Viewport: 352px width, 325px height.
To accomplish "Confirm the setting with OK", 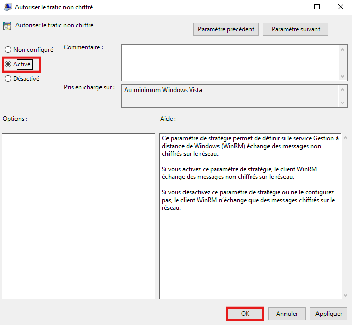I will 245,313.
